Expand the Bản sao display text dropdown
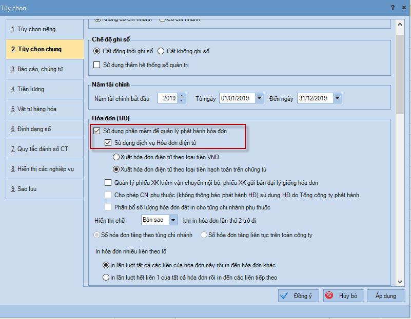The height and width of the screenshot is (319, 411). (173, 220)
